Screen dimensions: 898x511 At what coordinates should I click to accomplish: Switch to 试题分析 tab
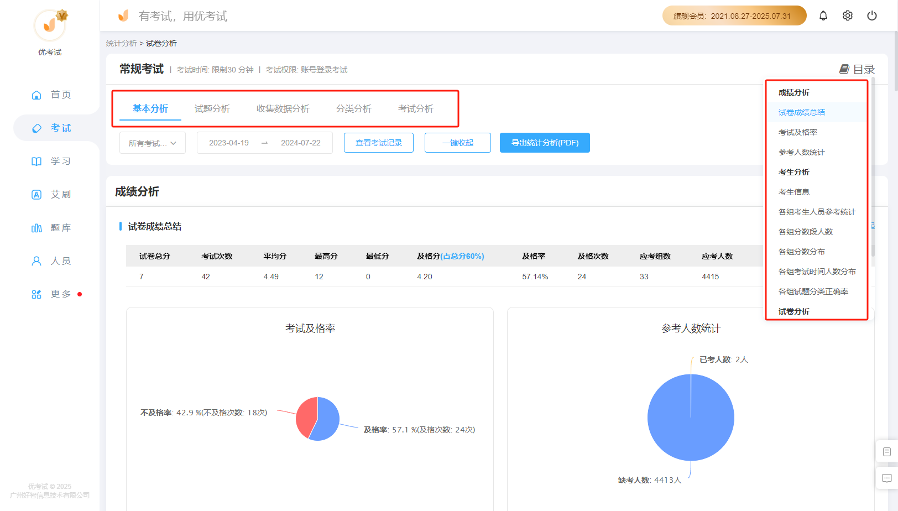212,108
